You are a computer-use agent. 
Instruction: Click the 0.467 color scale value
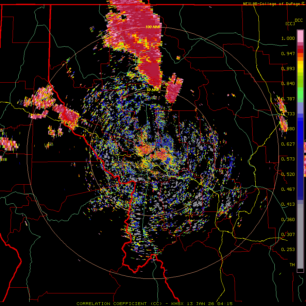(x=288, y=189)
